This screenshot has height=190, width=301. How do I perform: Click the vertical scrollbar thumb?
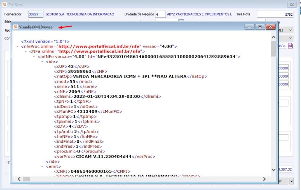274,49
